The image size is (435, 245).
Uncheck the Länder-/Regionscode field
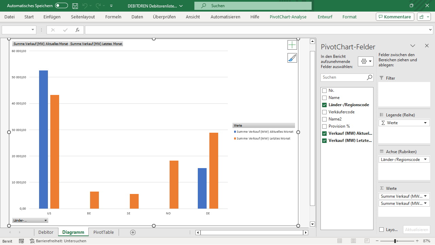pyautogui.click(x=324, y=105)
